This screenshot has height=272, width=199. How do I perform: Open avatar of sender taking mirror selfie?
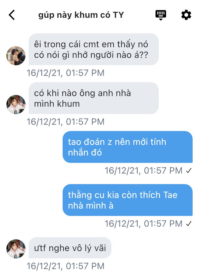click(x=16, y=56)
